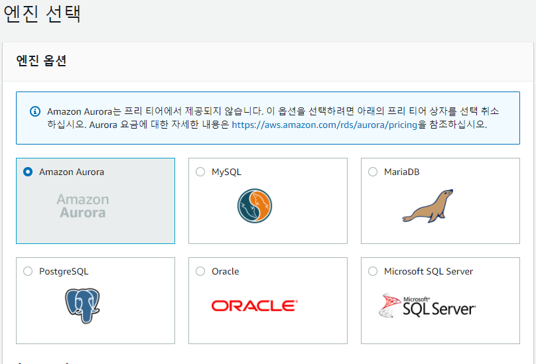Click the MySQL label text
Image resolution: width=536 pixels, height=364 pixels.
[226, 172]
